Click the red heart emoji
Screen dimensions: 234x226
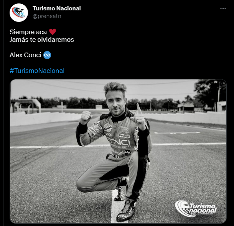(53, 32)
